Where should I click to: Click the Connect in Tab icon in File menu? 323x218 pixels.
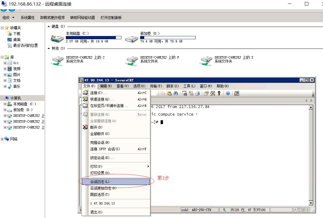coord(85,106)
